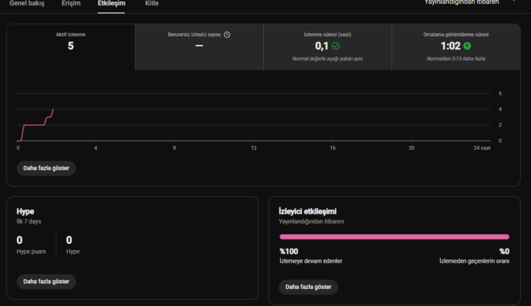Click the Hype puanı value
The image size is (531, 306).
(20, 240)
